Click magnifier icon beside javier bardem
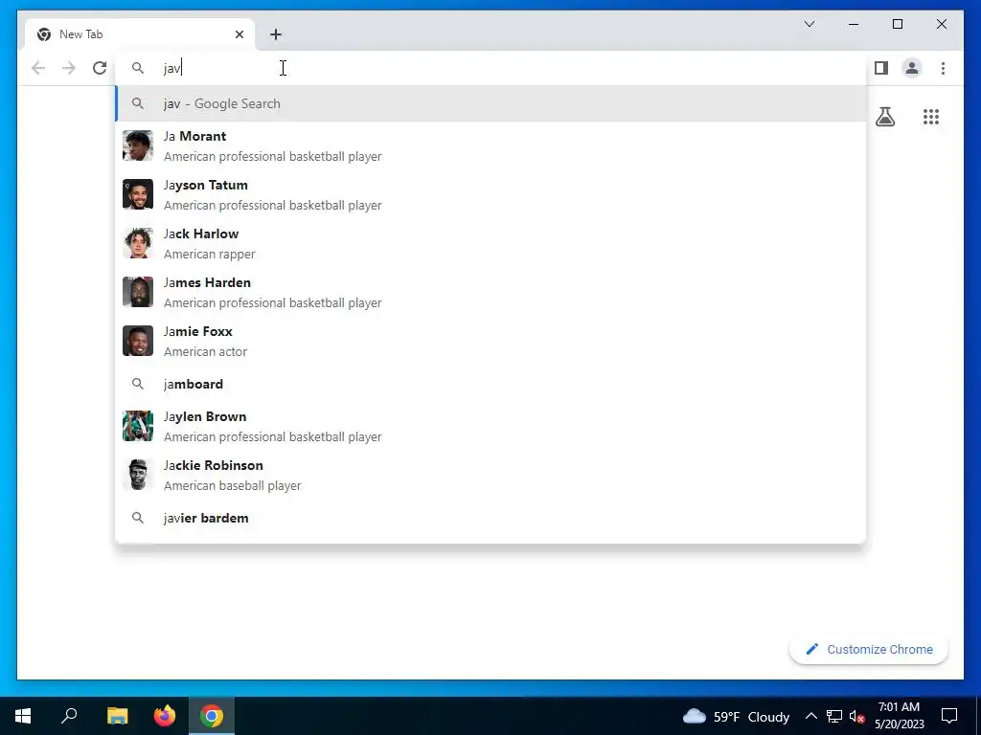Image resolution: width=981 pixels, height=735 pixels. (x=138, y=518)
